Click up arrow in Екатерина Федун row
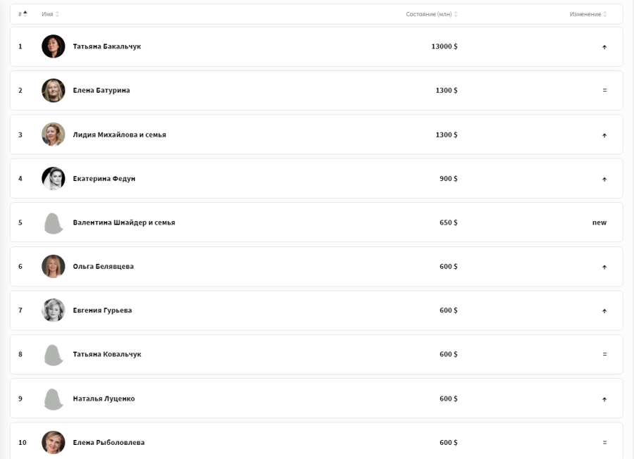Viewport: 634px width, 459px height. 604,180
